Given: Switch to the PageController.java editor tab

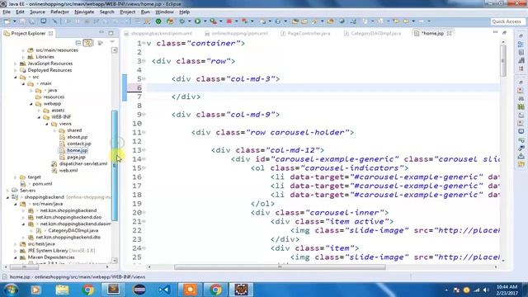Looking at the screenshot, I should [x=309, y=33].
